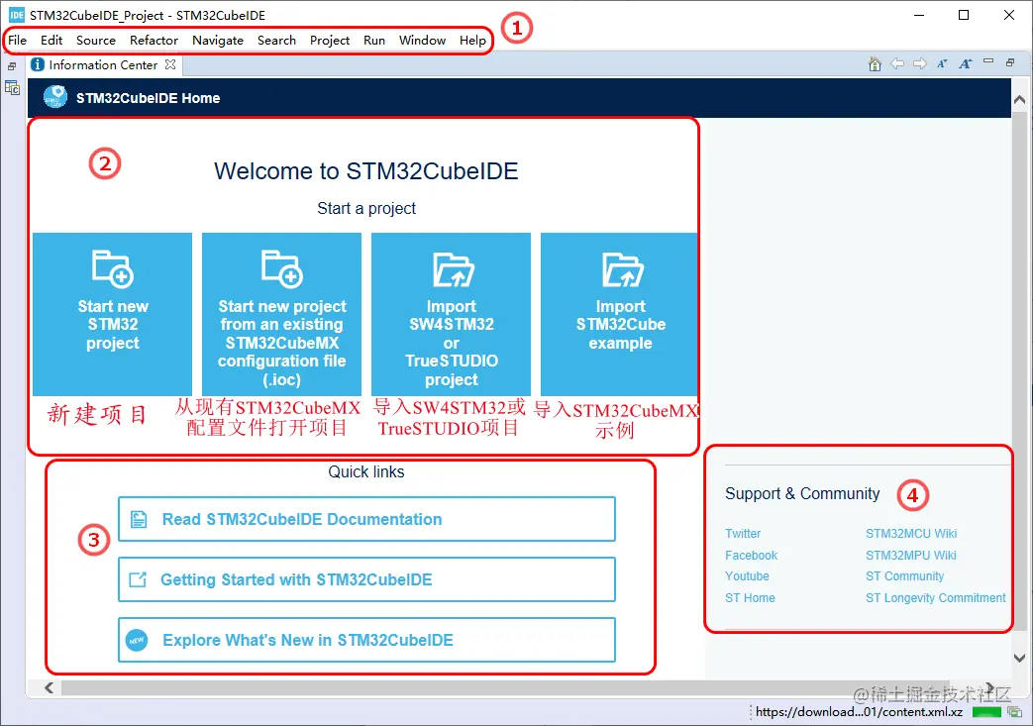The image size is (1033, 726).
Task: Close the Information Center tab
Action: click(170, 64)
